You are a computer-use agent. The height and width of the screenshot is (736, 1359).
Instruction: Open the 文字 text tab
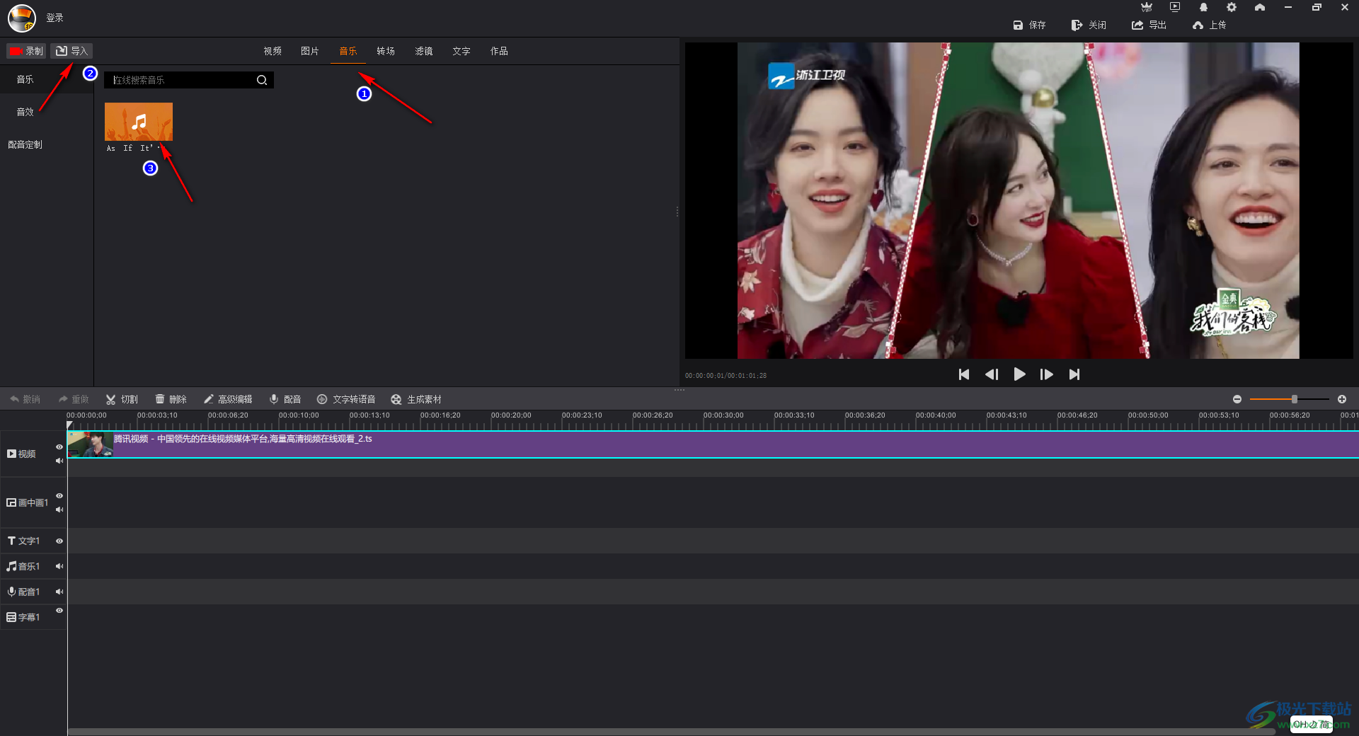pos(461,51)
